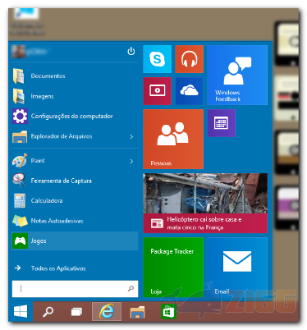Select the desktop shortcut icon above the start menu
Image resolution: width=307 pixels, height=330 pixels.
(27, 22)
